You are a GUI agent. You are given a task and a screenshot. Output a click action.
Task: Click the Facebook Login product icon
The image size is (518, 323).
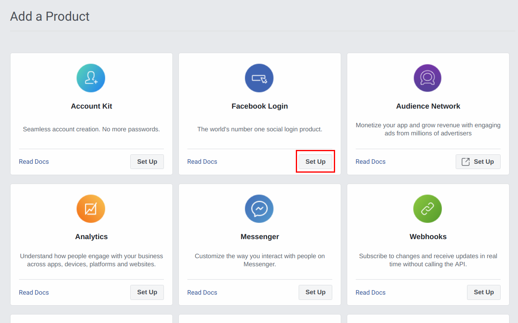[x=259, y=78]
